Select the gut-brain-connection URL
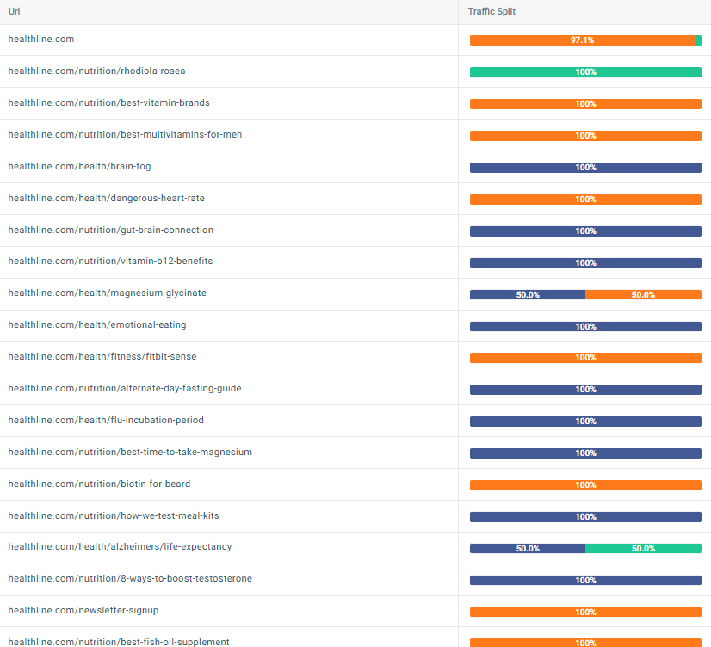Screen dimensions: 711x647 click(x=111, y=230)
